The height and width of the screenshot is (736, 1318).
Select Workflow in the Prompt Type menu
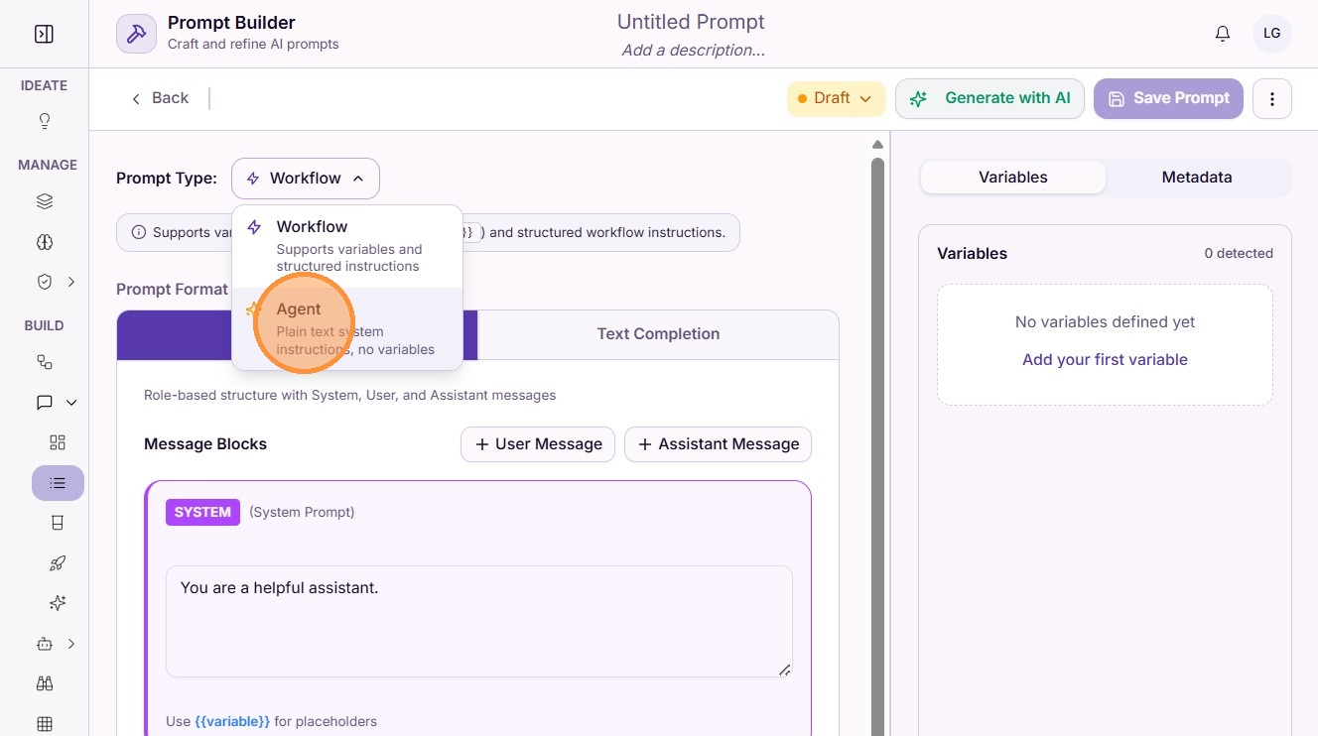(x=347, y=246)
